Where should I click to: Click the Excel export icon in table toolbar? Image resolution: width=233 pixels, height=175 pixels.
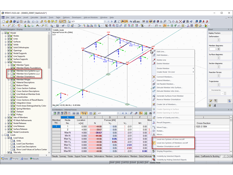[146, 113]
